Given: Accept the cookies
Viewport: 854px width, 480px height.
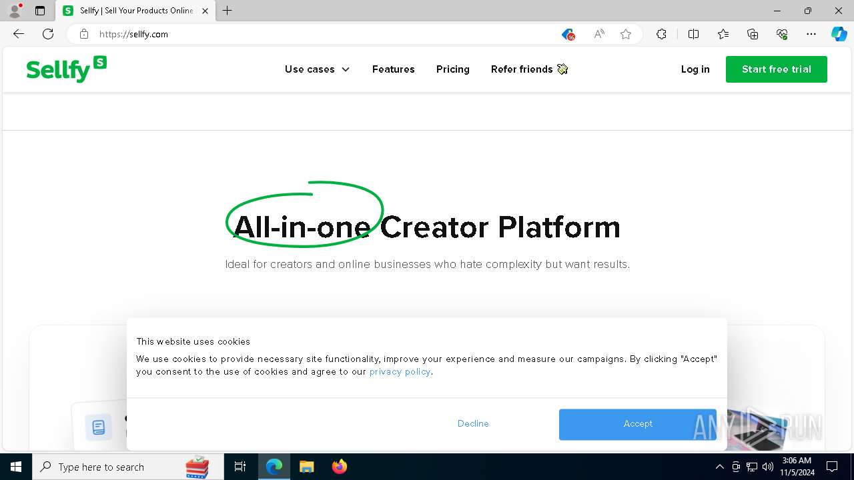Looking at the screenshot, I should pyautogui.click(x=638, y=424).
